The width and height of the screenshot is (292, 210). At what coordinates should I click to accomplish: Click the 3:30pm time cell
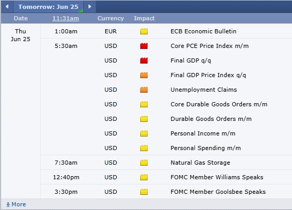click(66, 192)
